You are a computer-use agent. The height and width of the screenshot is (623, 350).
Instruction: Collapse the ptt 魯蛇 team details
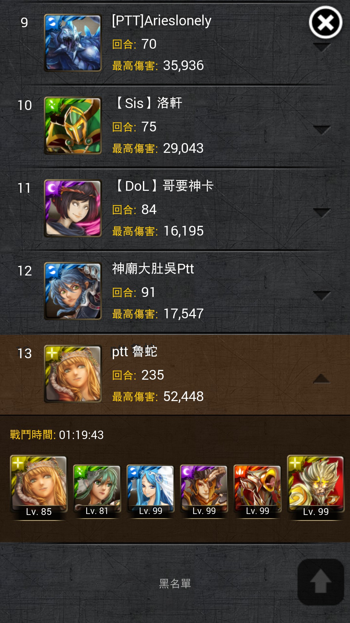click(322, 378)
